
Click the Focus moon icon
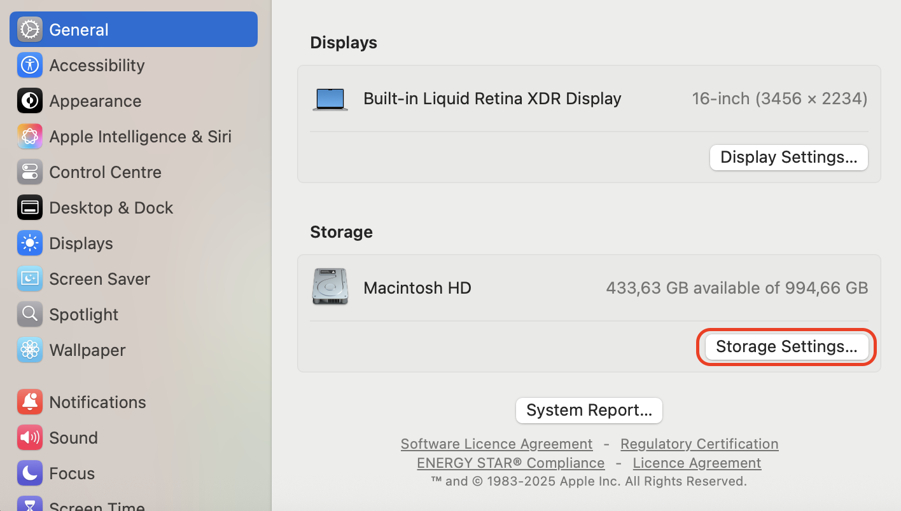tap(30, 473)
